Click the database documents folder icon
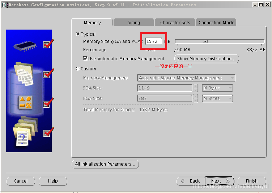Viewport: 272px width, 193px height. (x=24, y=74)
